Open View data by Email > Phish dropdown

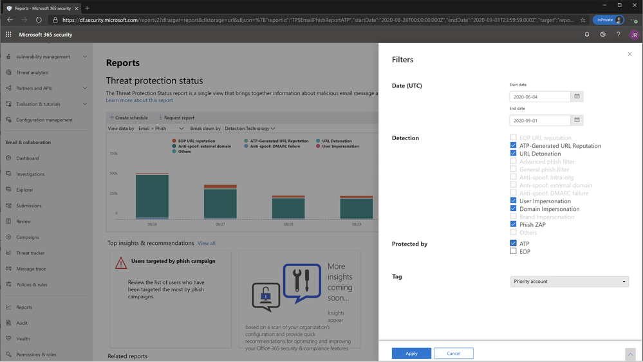pyautogui.click(x=161, y=129)
